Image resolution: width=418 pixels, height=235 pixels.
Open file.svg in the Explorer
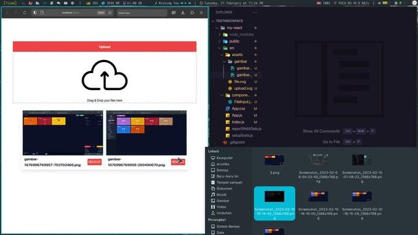pyautogui.click(x=240, y=82)
